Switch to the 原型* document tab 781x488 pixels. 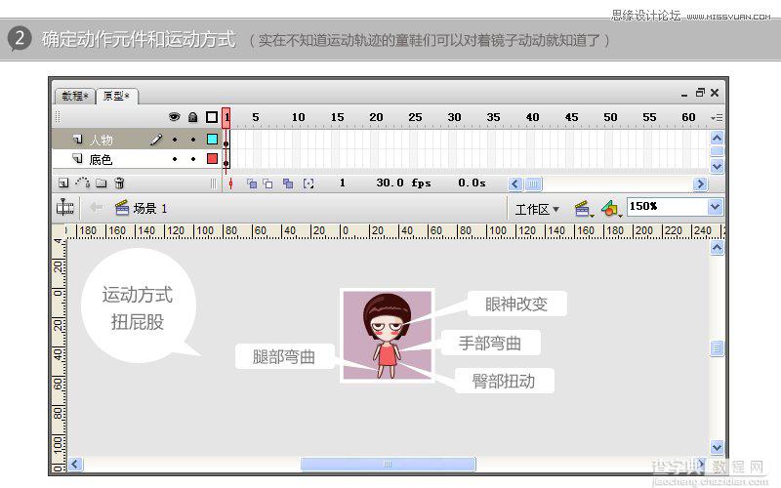pyautogui.click(x=116, y=96)
